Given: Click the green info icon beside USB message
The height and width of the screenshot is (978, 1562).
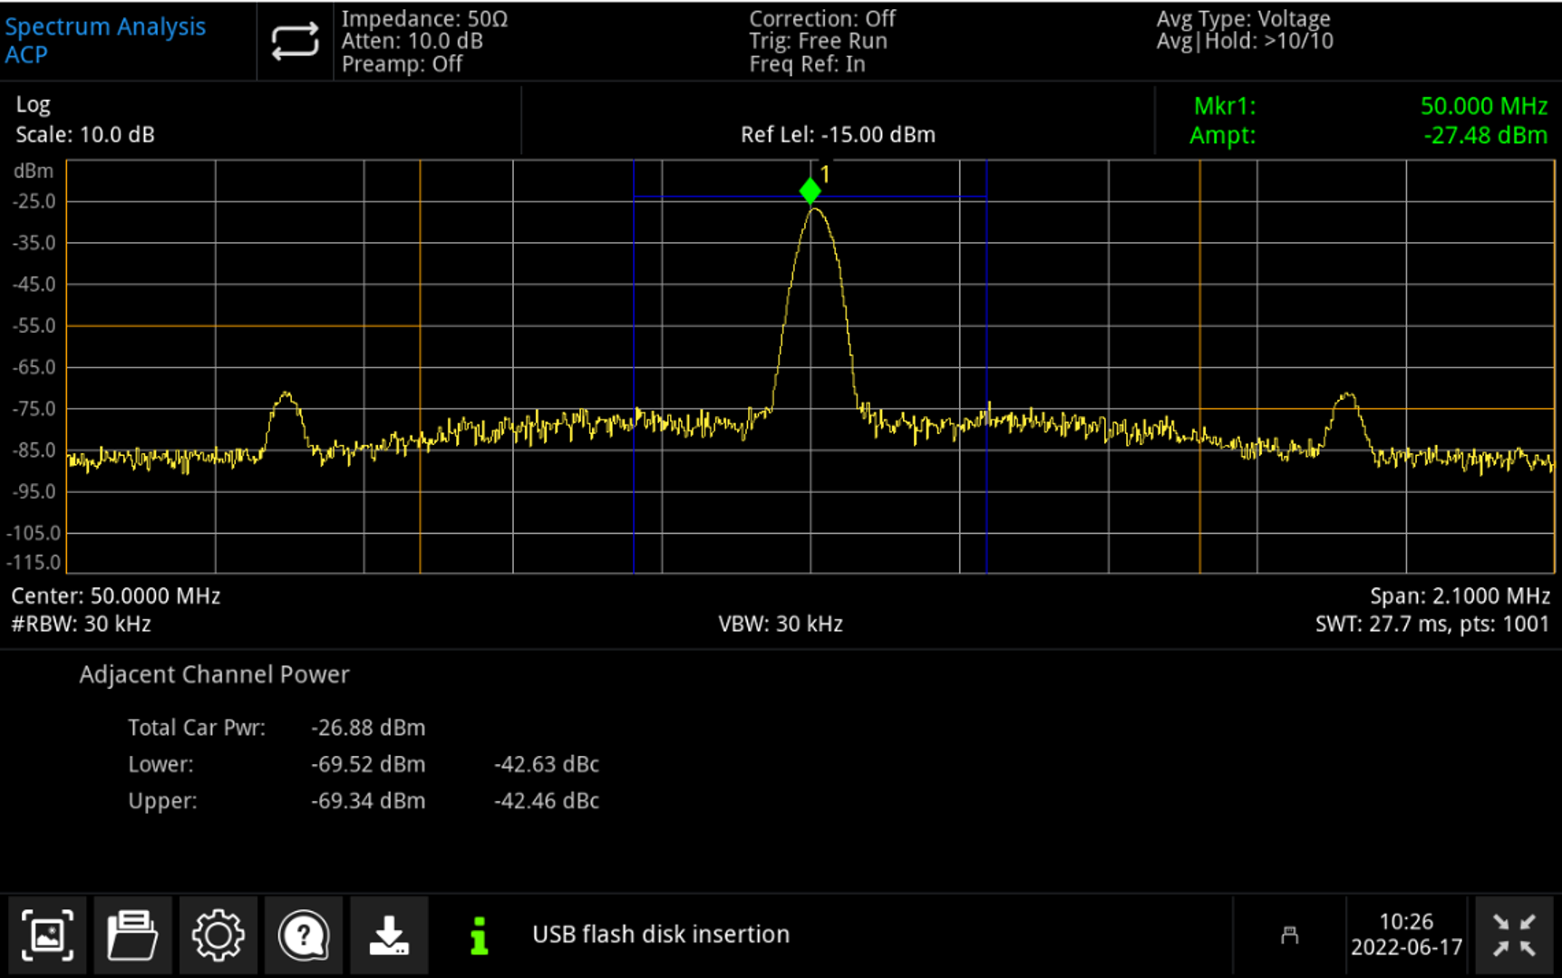Looking at the screenshot, I should pyautogui.click(x=480, y=934).
